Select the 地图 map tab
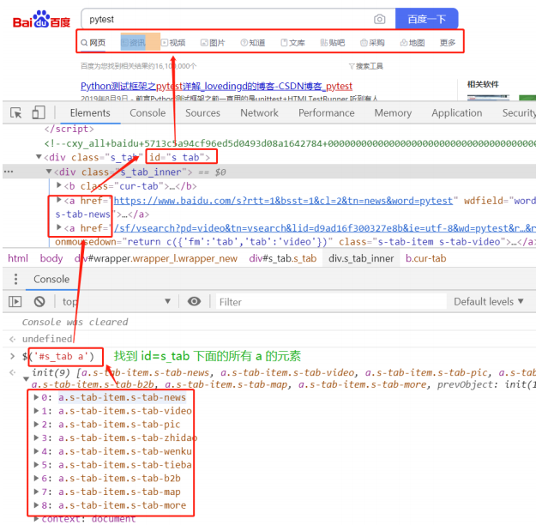Viewport: 542px width, 525px height. (413, 43)
